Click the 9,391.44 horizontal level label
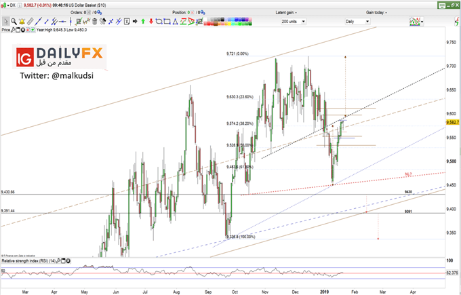The image size is (461, 295). pos(8,211)
